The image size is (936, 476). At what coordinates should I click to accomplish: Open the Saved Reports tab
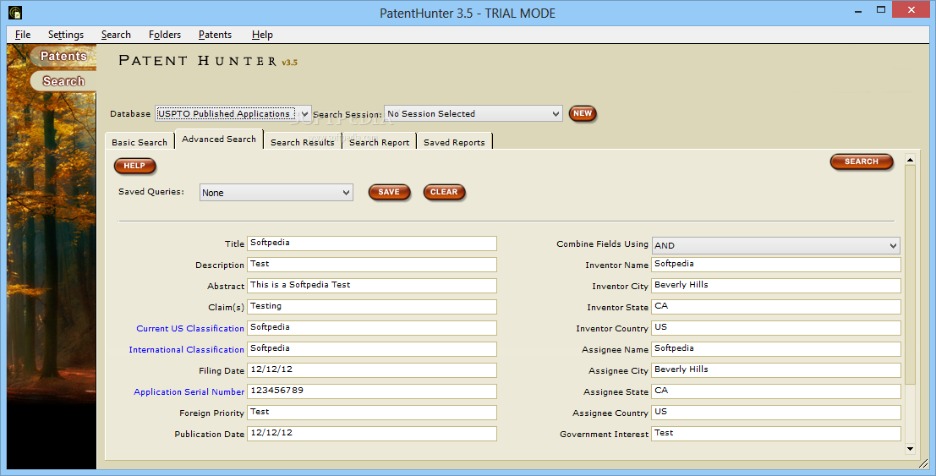454,142
